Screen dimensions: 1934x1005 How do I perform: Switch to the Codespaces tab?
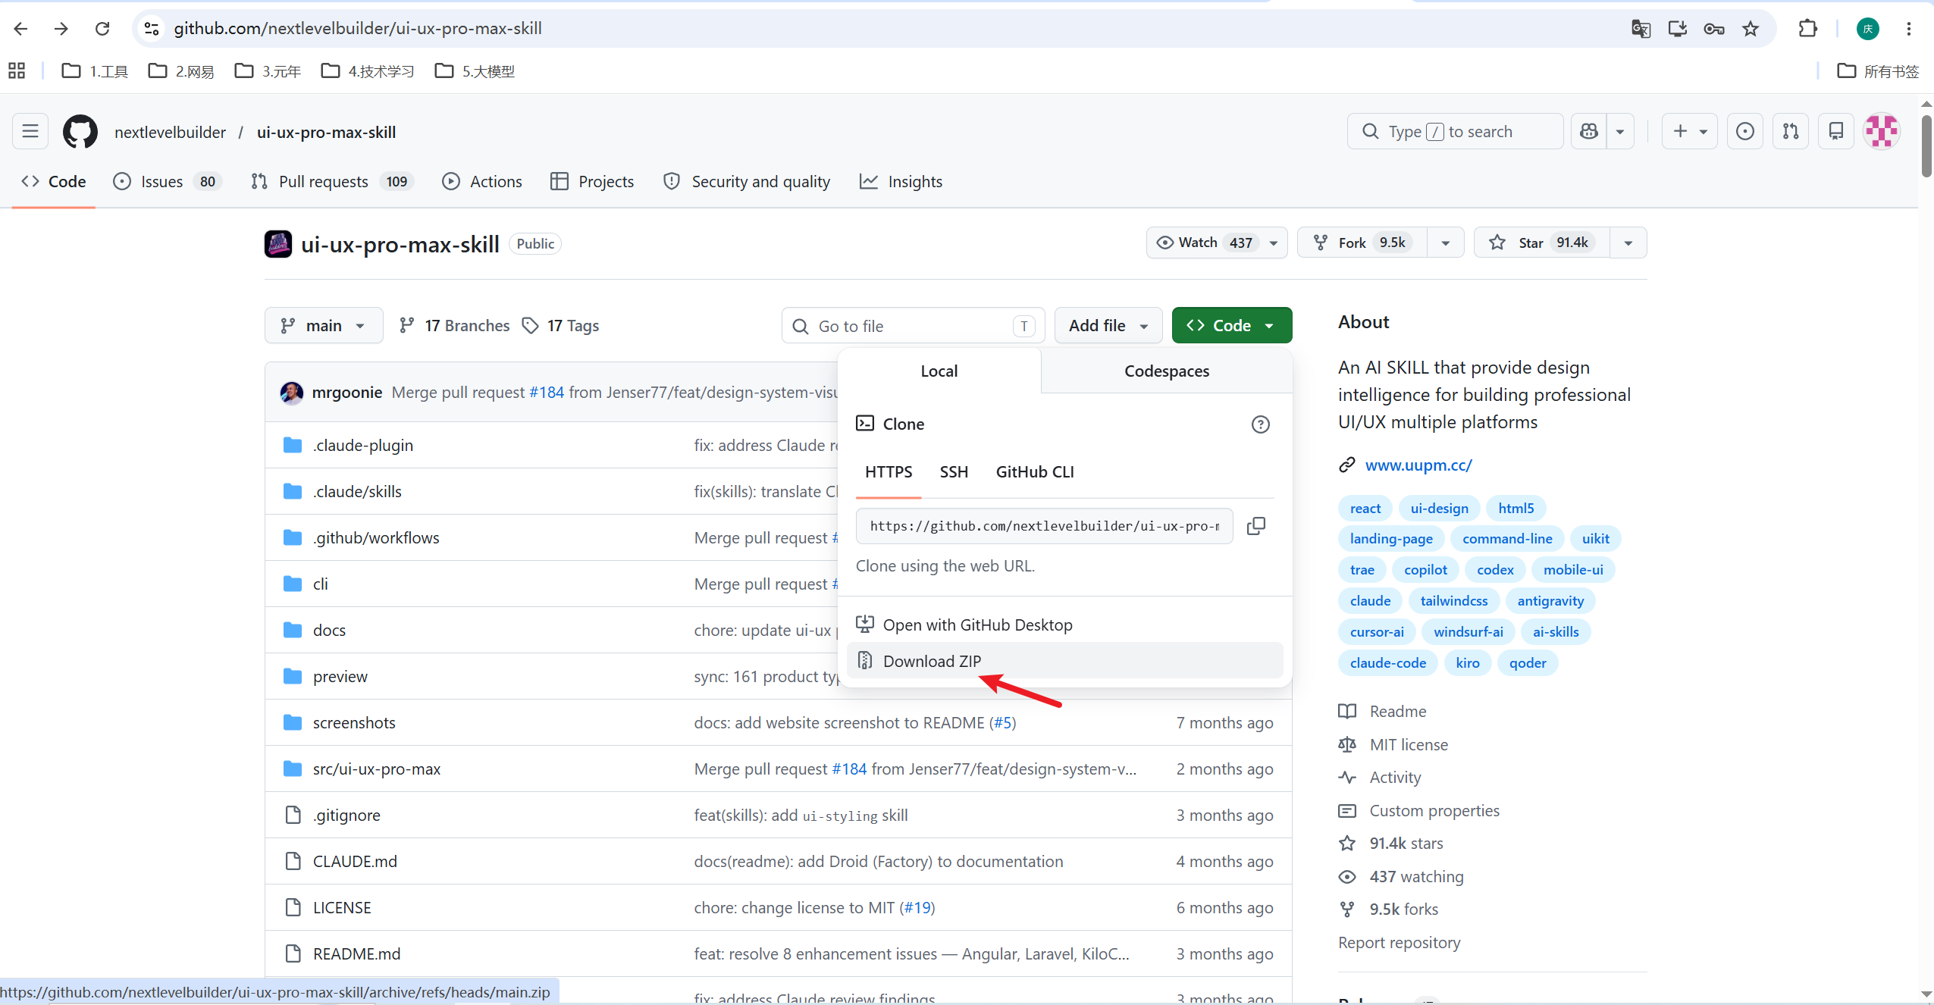[1167, 371]
